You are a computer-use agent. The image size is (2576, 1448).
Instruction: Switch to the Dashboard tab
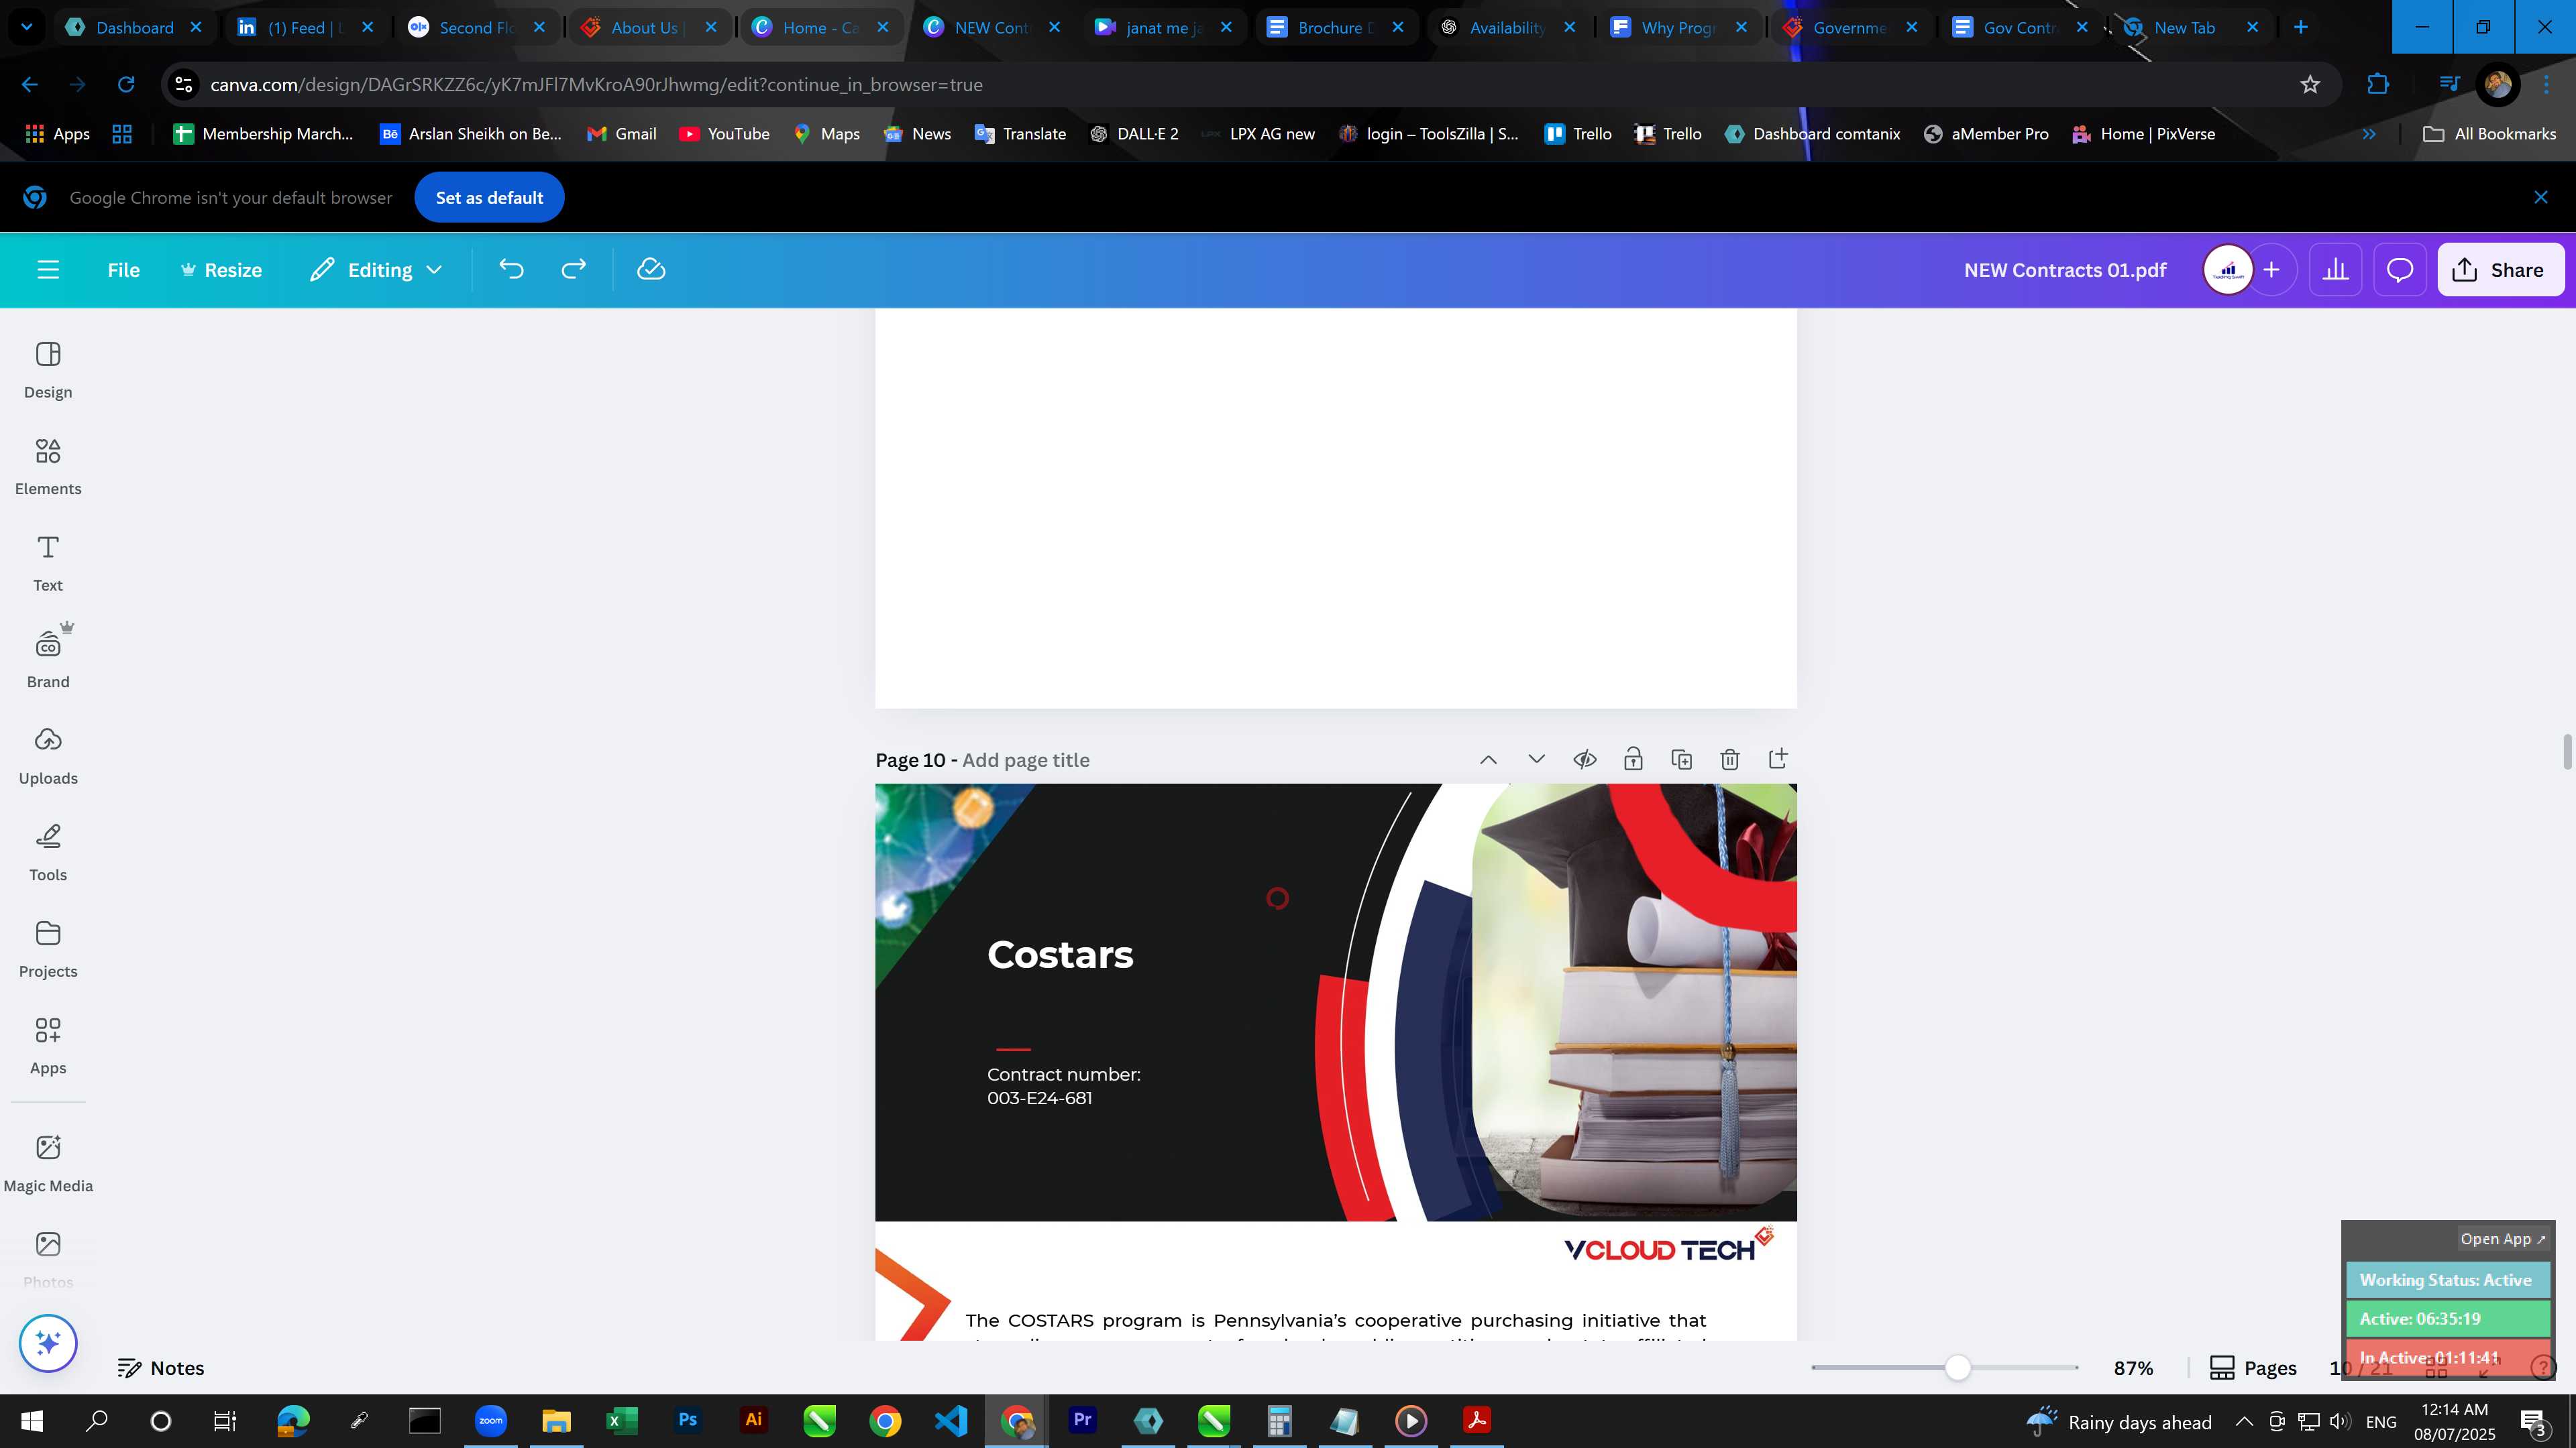tap(133, 27)
